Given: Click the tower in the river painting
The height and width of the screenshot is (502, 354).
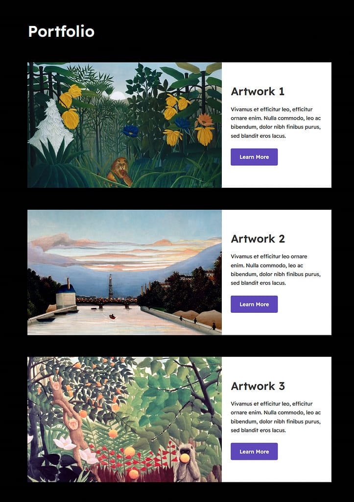Looking at the screenshot, I should point(111,286).
